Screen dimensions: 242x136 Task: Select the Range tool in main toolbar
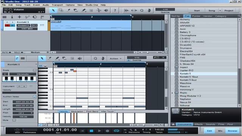click(61, 10)
